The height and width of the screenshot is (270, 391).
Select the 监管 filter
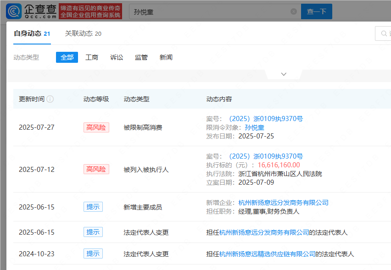[x=141, y=58]
